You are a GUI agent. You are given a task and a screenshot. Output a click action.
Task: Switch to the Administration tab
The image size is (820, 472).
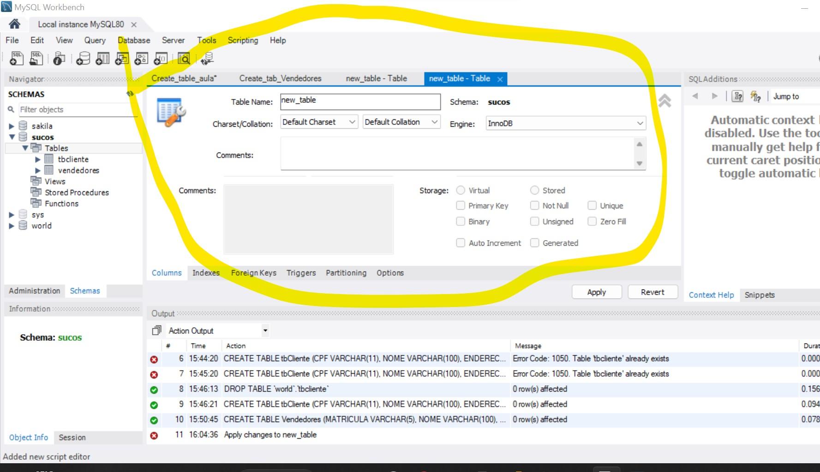(34, 291)
